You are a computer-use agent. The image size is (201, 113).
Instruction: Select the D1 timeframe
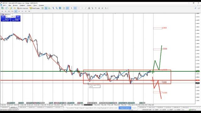tap(22, 11)
